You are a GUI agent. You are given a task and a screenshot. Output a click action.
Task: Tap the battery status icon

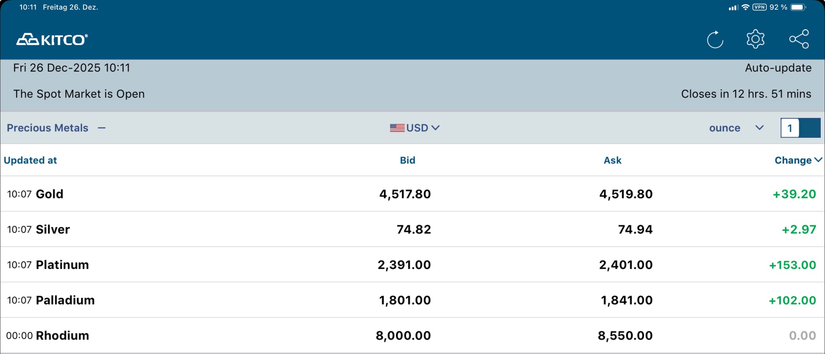[x=798, y=7]
